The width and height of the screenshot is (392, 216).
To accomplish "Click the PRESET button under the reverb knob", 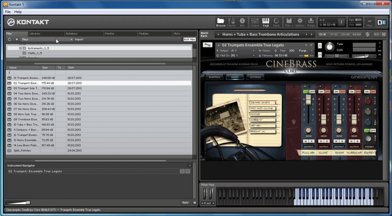I will point(369,147).
